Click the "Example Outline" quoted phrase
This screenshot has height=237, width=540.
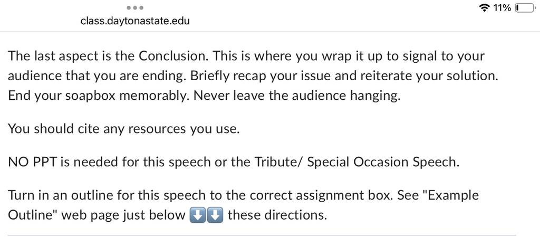coord(244,205)
